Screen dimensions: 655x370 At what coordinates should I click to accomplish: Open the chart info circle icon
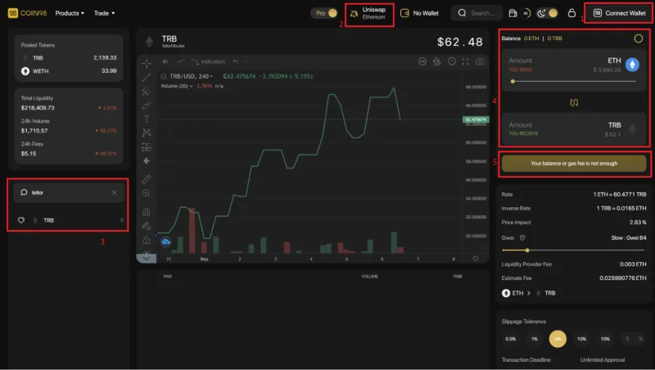(452, 61)
